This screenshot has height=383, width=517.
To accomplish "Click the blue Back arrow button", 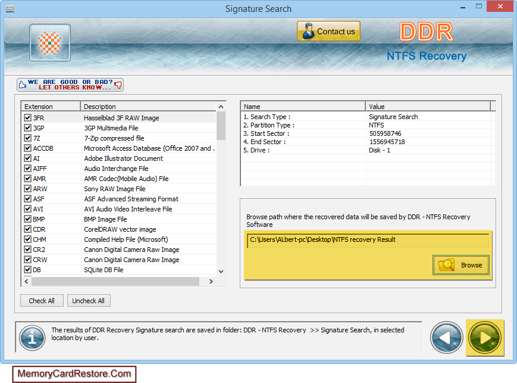I will 446,337.
